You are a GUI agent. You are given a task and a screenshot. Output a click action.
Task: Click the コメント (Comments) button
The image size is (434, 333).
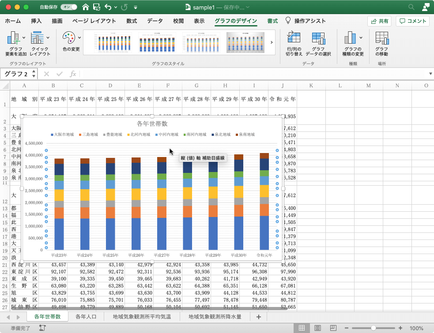point(413,21)
